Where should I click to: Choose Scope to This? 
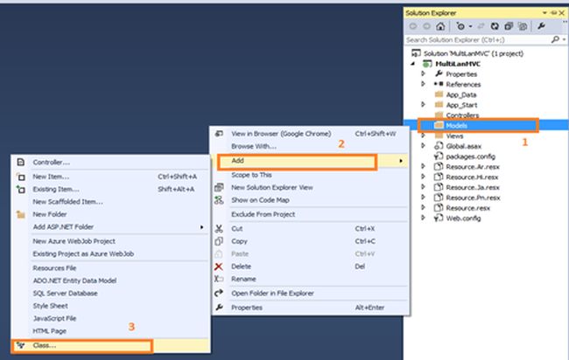[310, 175]
